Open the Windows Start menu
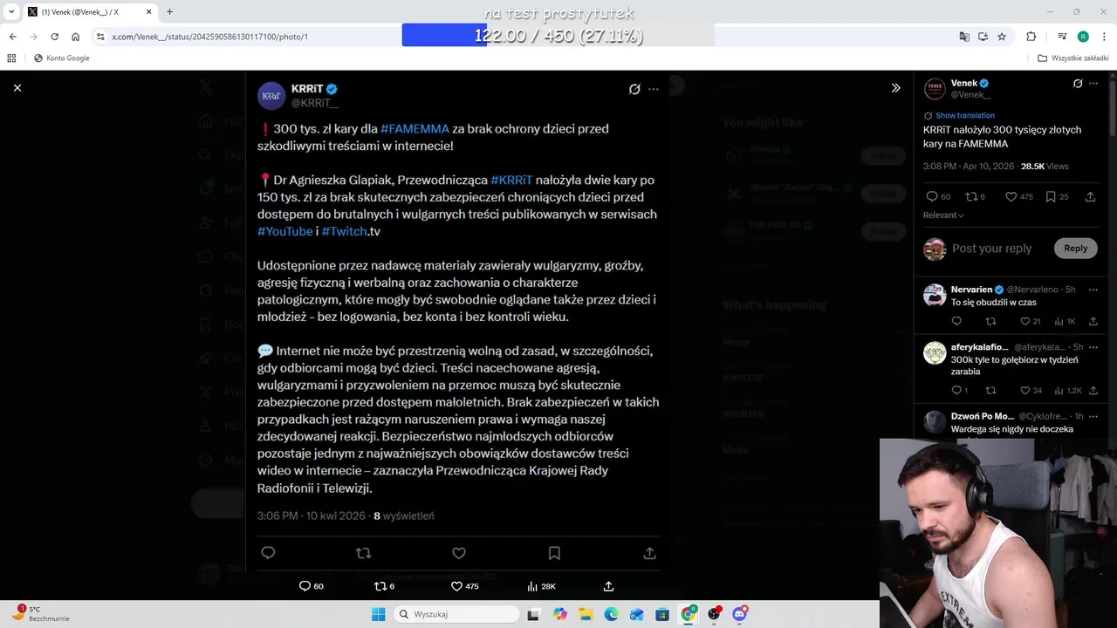This screenshot has height=628, width=1117. (378, 614)
